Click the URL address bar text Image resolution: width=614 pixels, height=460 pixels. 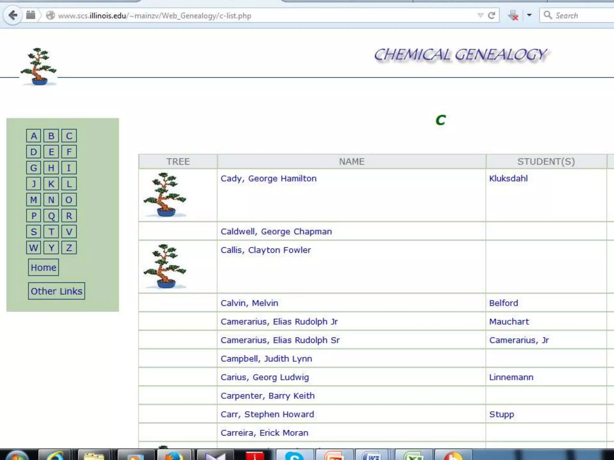pos(154,16)
